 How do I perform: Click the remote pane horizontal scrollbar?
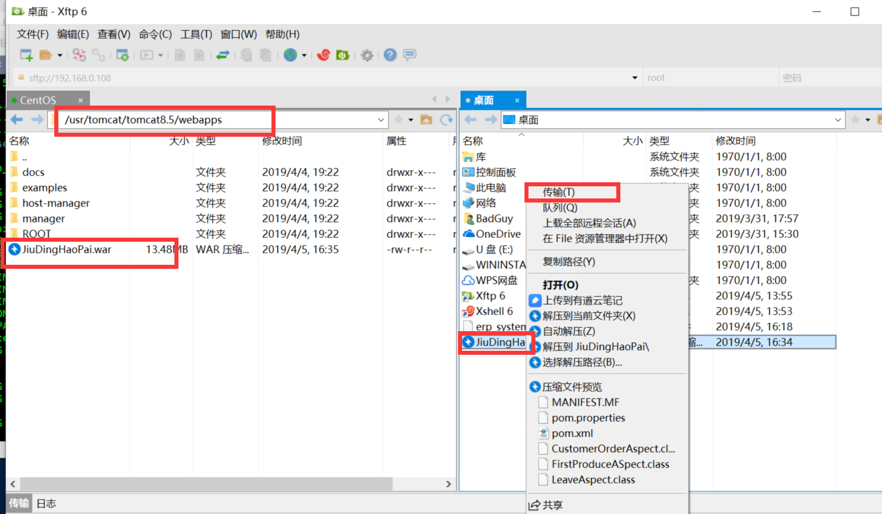(x=206, y=483)
